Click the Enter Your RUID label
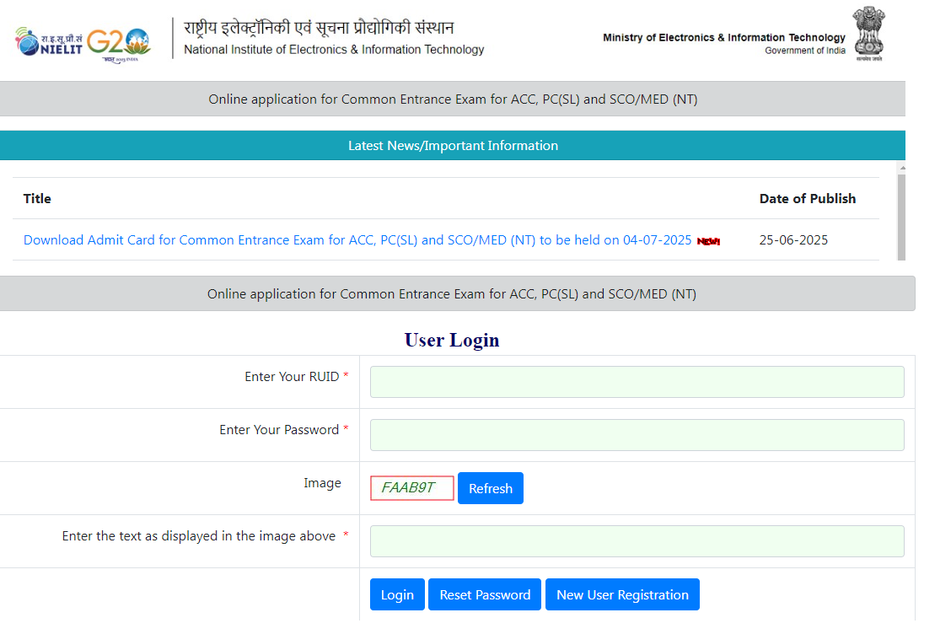 coord(292,377)
